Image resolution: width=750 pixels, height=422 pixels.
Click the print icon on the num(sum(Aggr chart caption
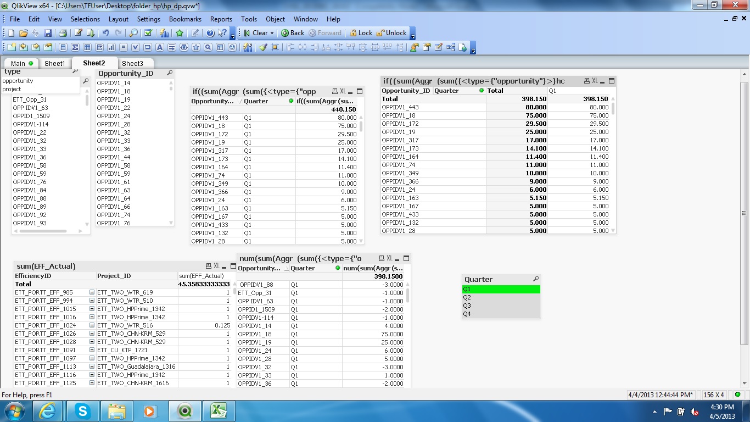coord(381,258)
